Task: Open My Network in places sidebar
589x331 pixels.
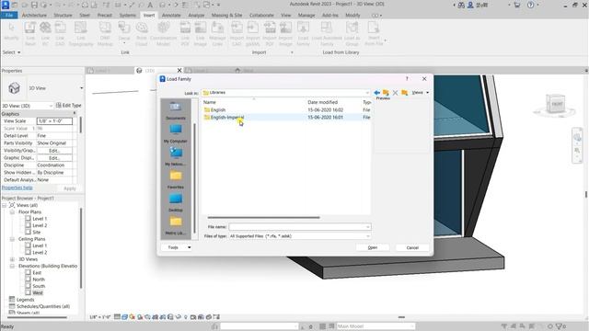Action: pyautogui.click(x=176, y=156)
